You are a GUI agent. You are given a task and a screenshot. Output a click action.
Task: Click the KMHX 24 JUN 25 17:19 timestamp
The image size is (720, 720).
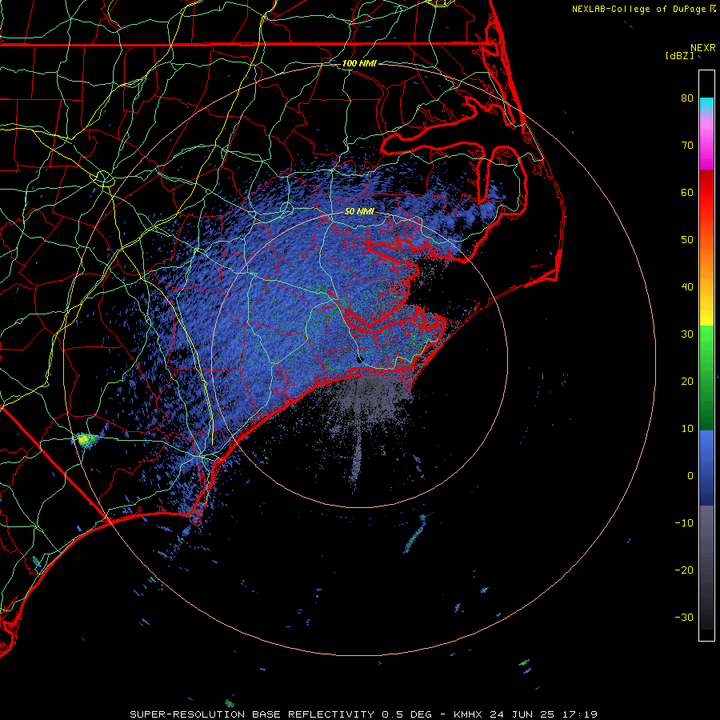point(526,714)
